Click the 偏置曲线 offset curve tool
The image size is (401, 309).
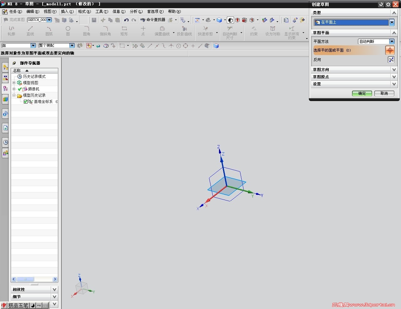pos(162,31)
